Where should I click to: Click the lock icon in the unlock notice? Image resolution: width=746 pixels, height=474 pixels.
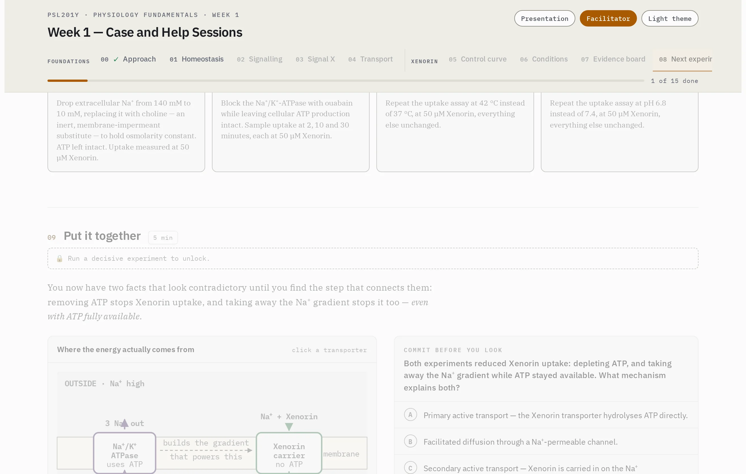59,259
